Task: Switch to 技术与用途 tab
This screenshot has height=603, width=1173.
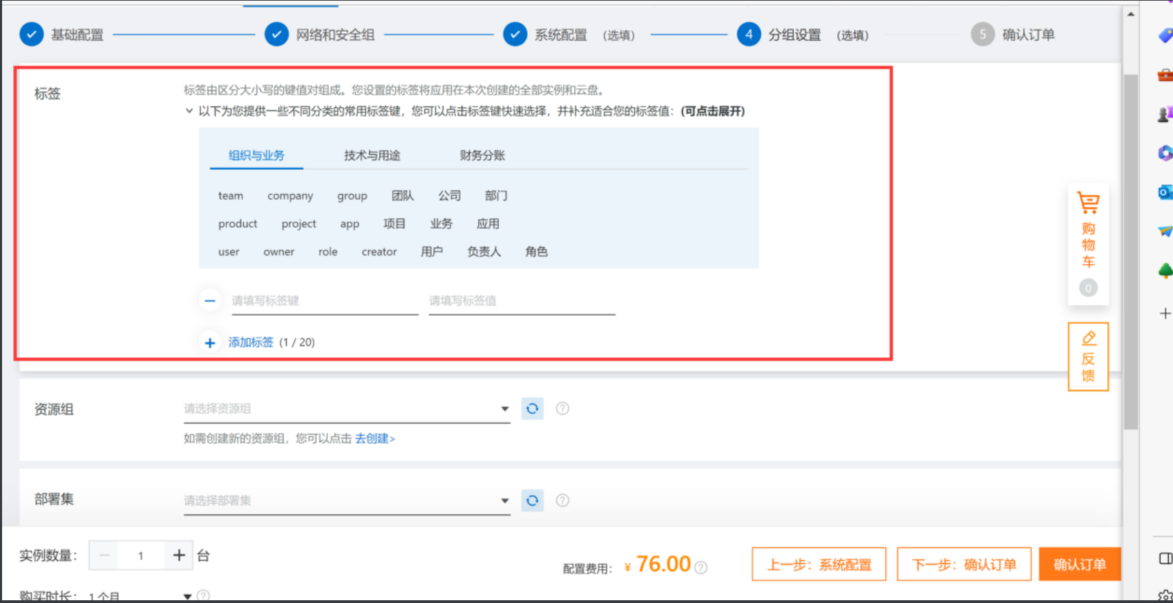Action: pos(372,155)
